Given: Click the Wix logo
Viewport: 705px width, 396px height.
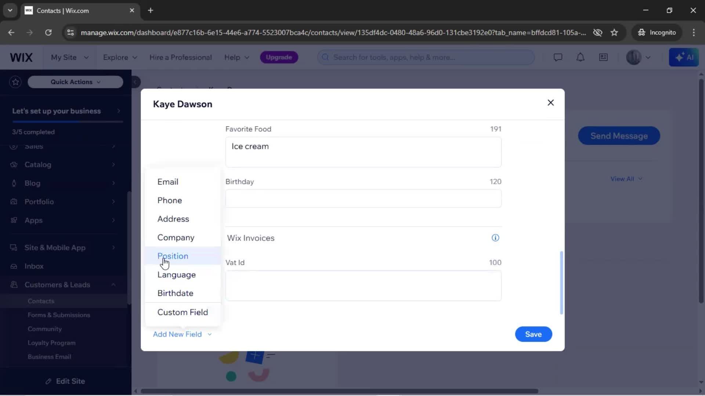Looking at the screenshot, I should (21, 58).
